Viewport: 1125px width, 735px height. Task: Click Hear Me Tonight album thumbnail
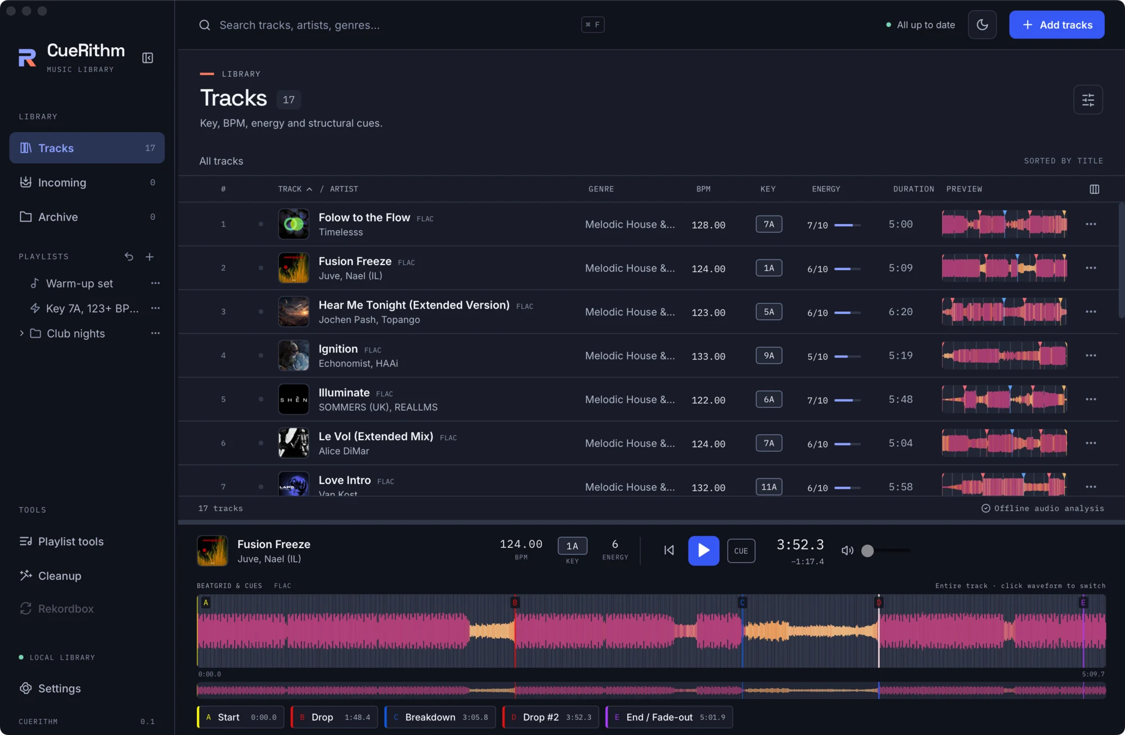(294, 311)
